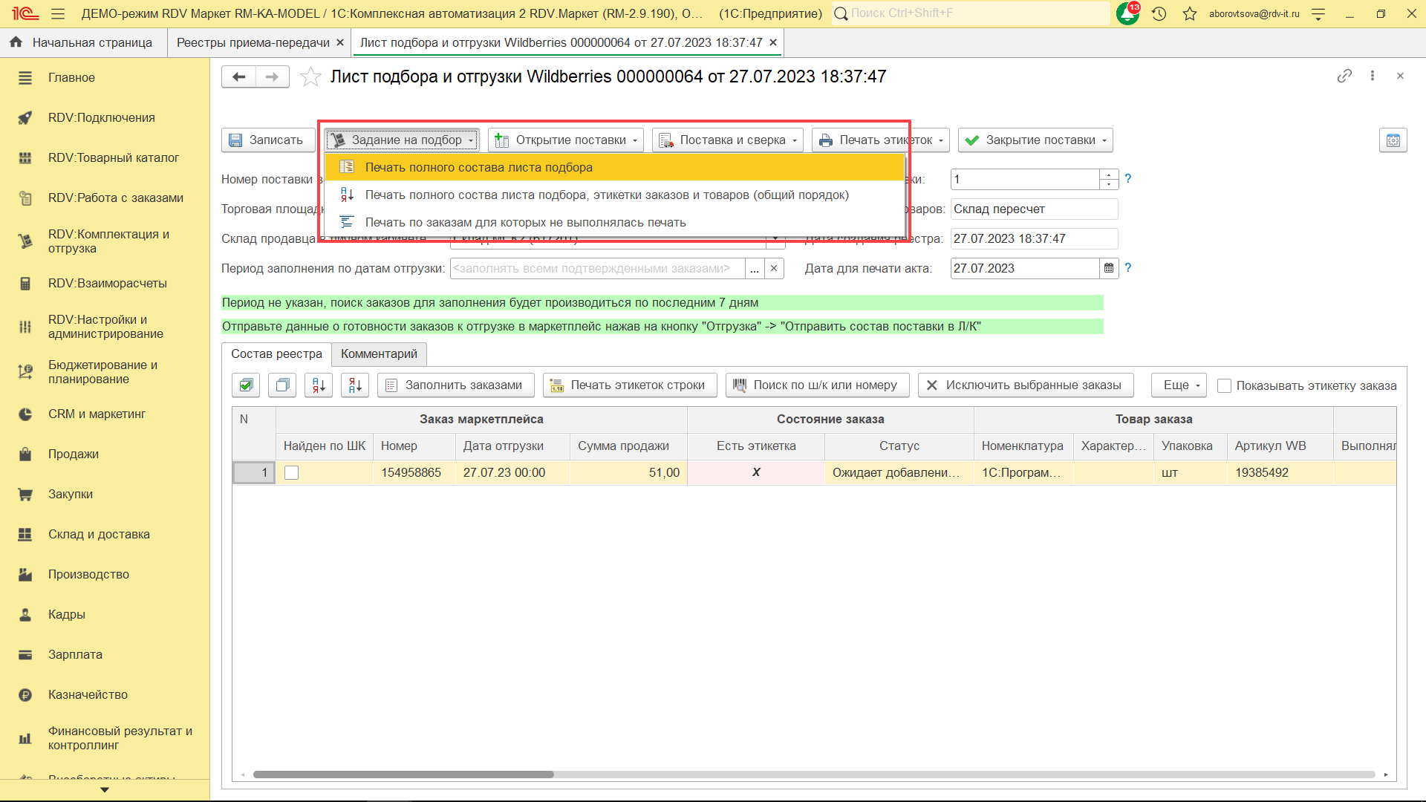Open history clock icon in title bar

pyautogui.click(x=1159, y=13)
